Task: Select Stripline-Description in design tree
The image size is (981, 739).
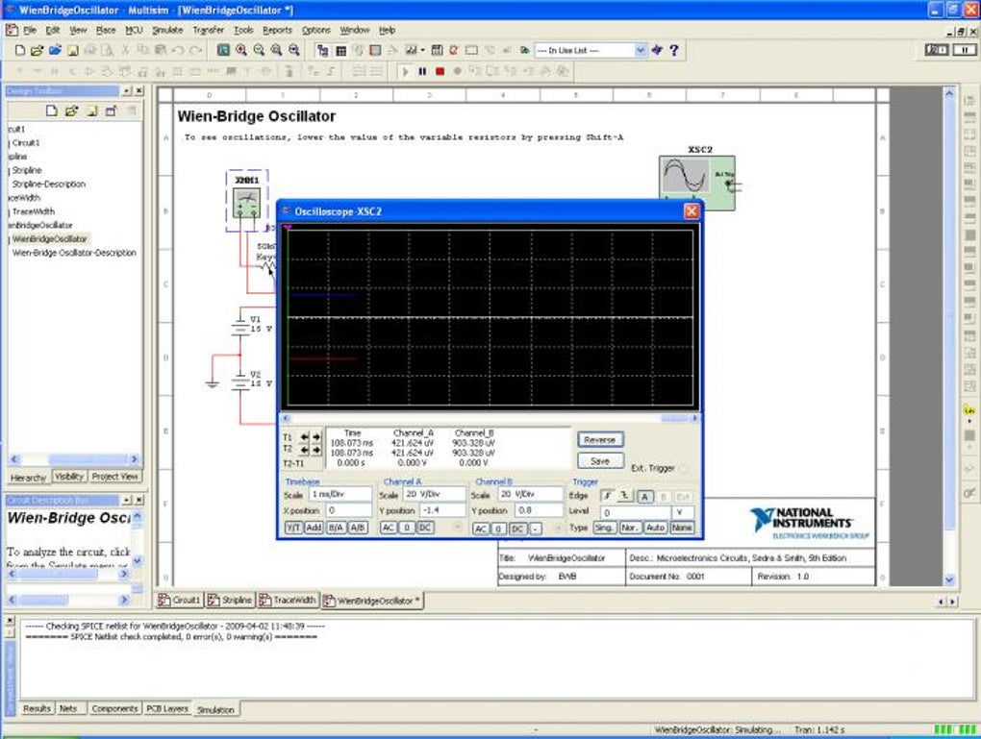Action: click(x=48, y=184)
